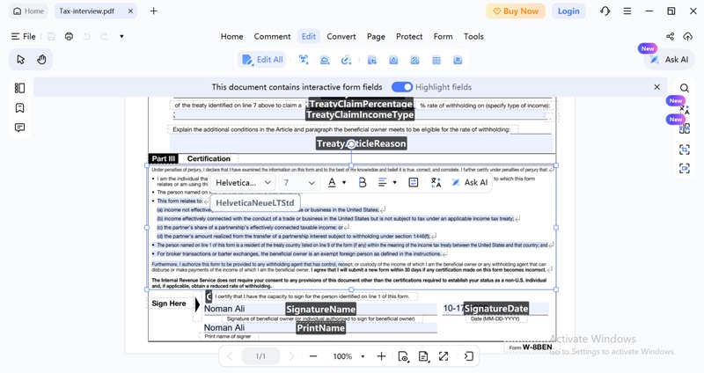Click the SignatureDate form field
The image size is (704, 373).
495,309
